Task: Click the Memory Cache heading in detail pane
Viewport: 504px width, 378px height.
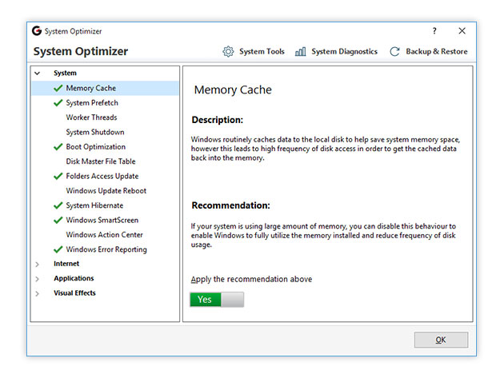Action: (x=233, y=90)
